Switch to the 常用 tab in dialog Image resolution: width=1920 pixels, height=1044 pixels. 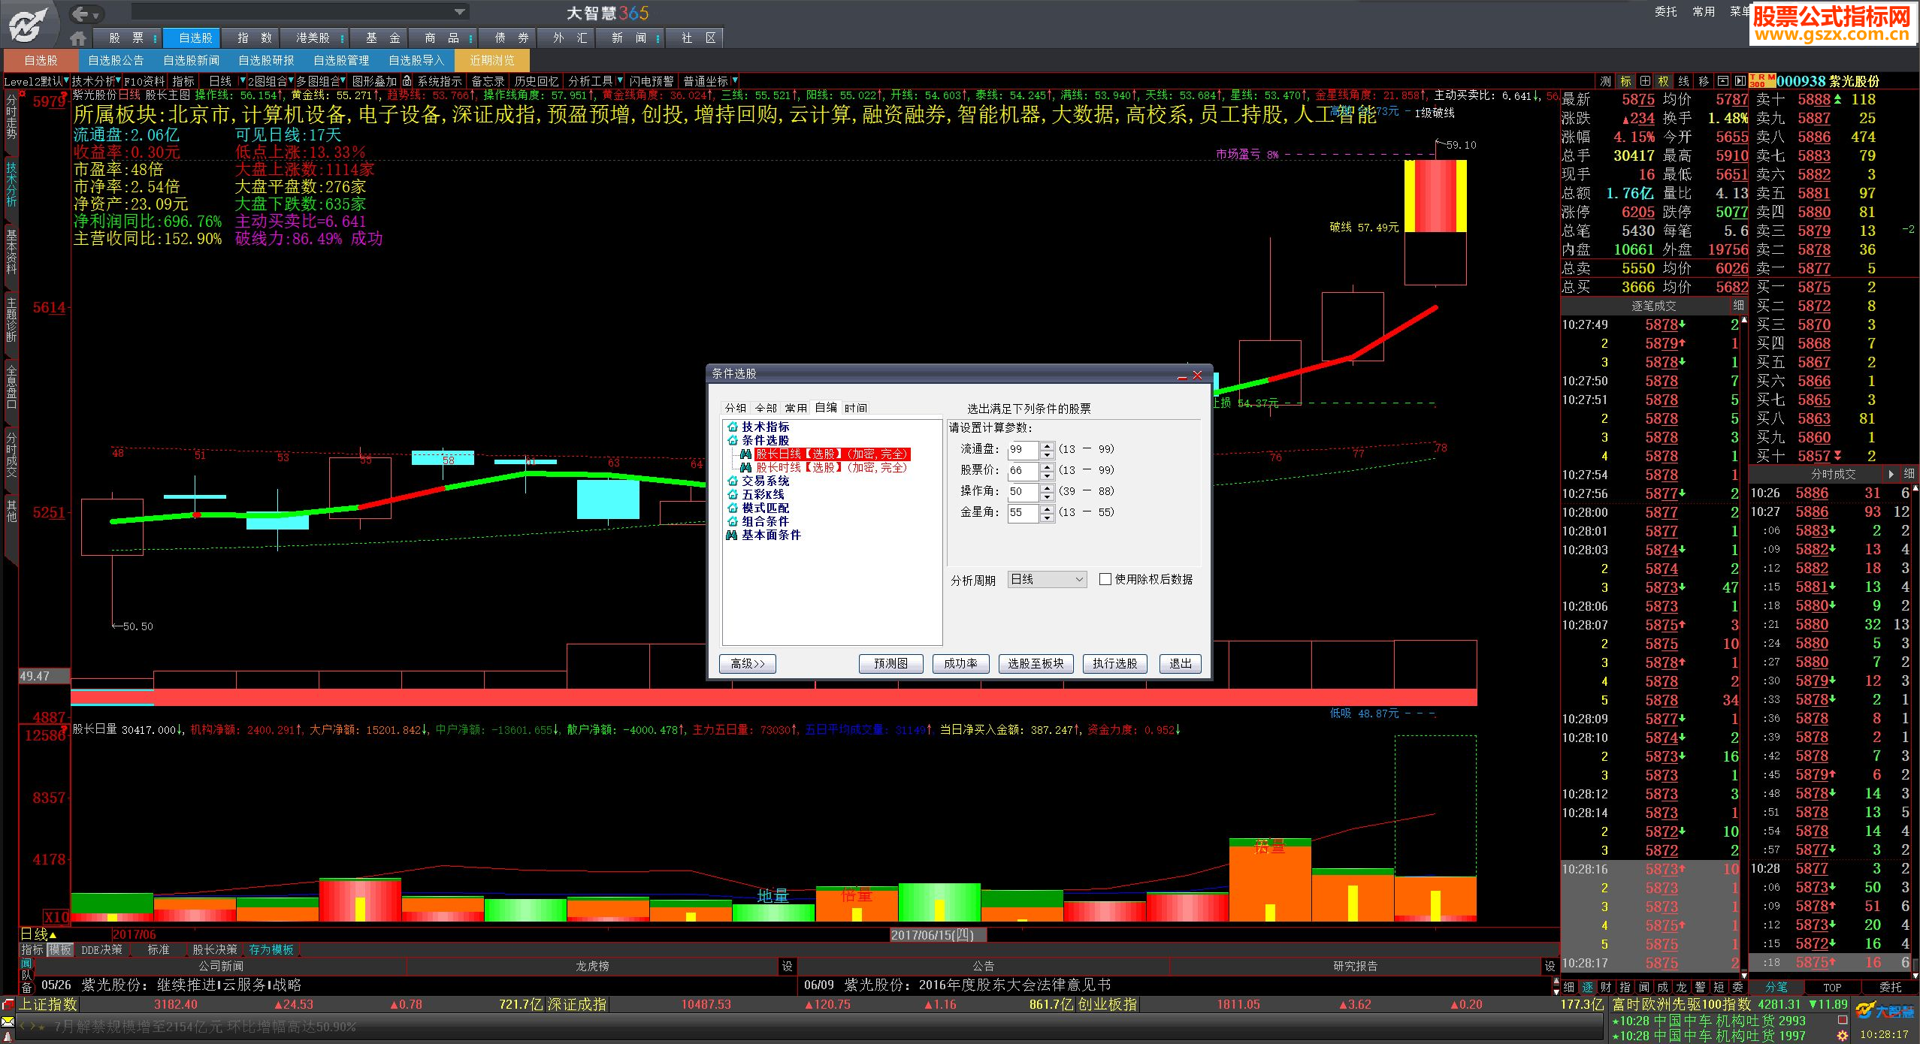point(796,408)
